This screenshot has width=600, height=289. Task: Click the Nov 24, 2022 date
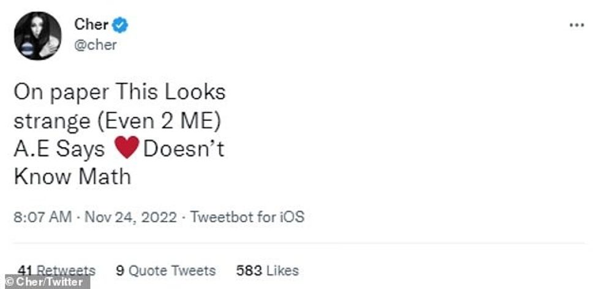coord(130,217)
